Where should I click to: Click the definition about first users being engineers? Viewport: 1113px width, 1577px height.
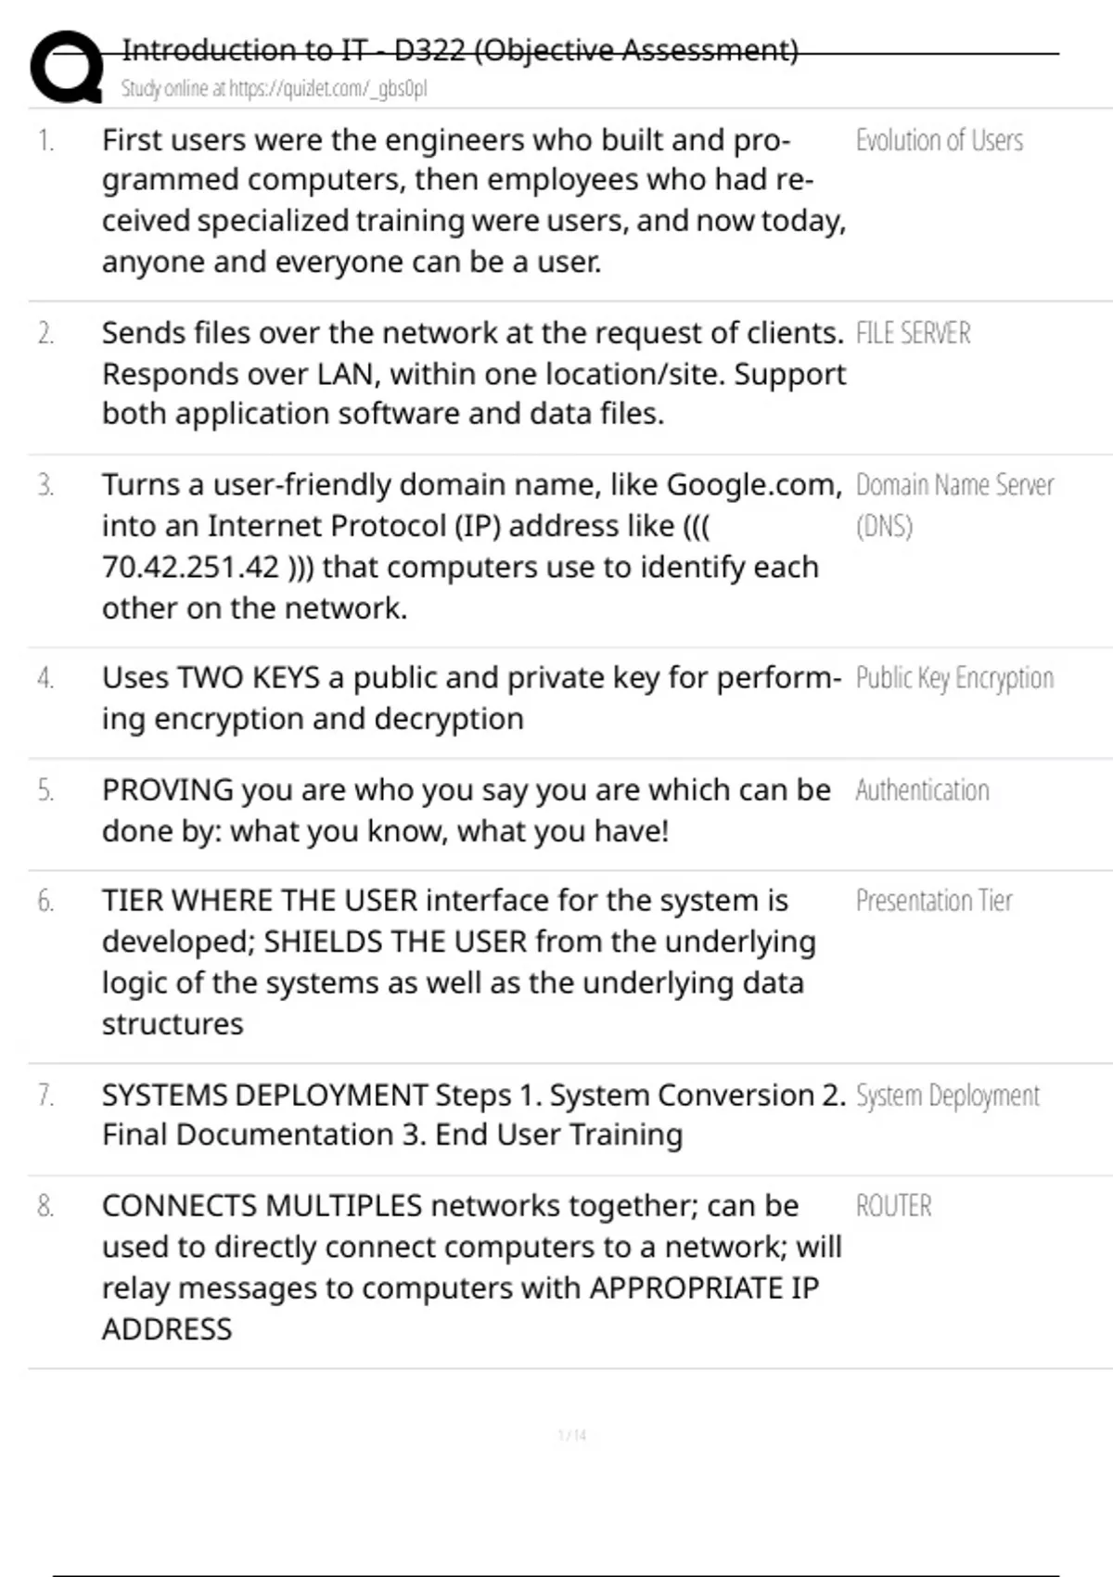(x=473, y=200)
